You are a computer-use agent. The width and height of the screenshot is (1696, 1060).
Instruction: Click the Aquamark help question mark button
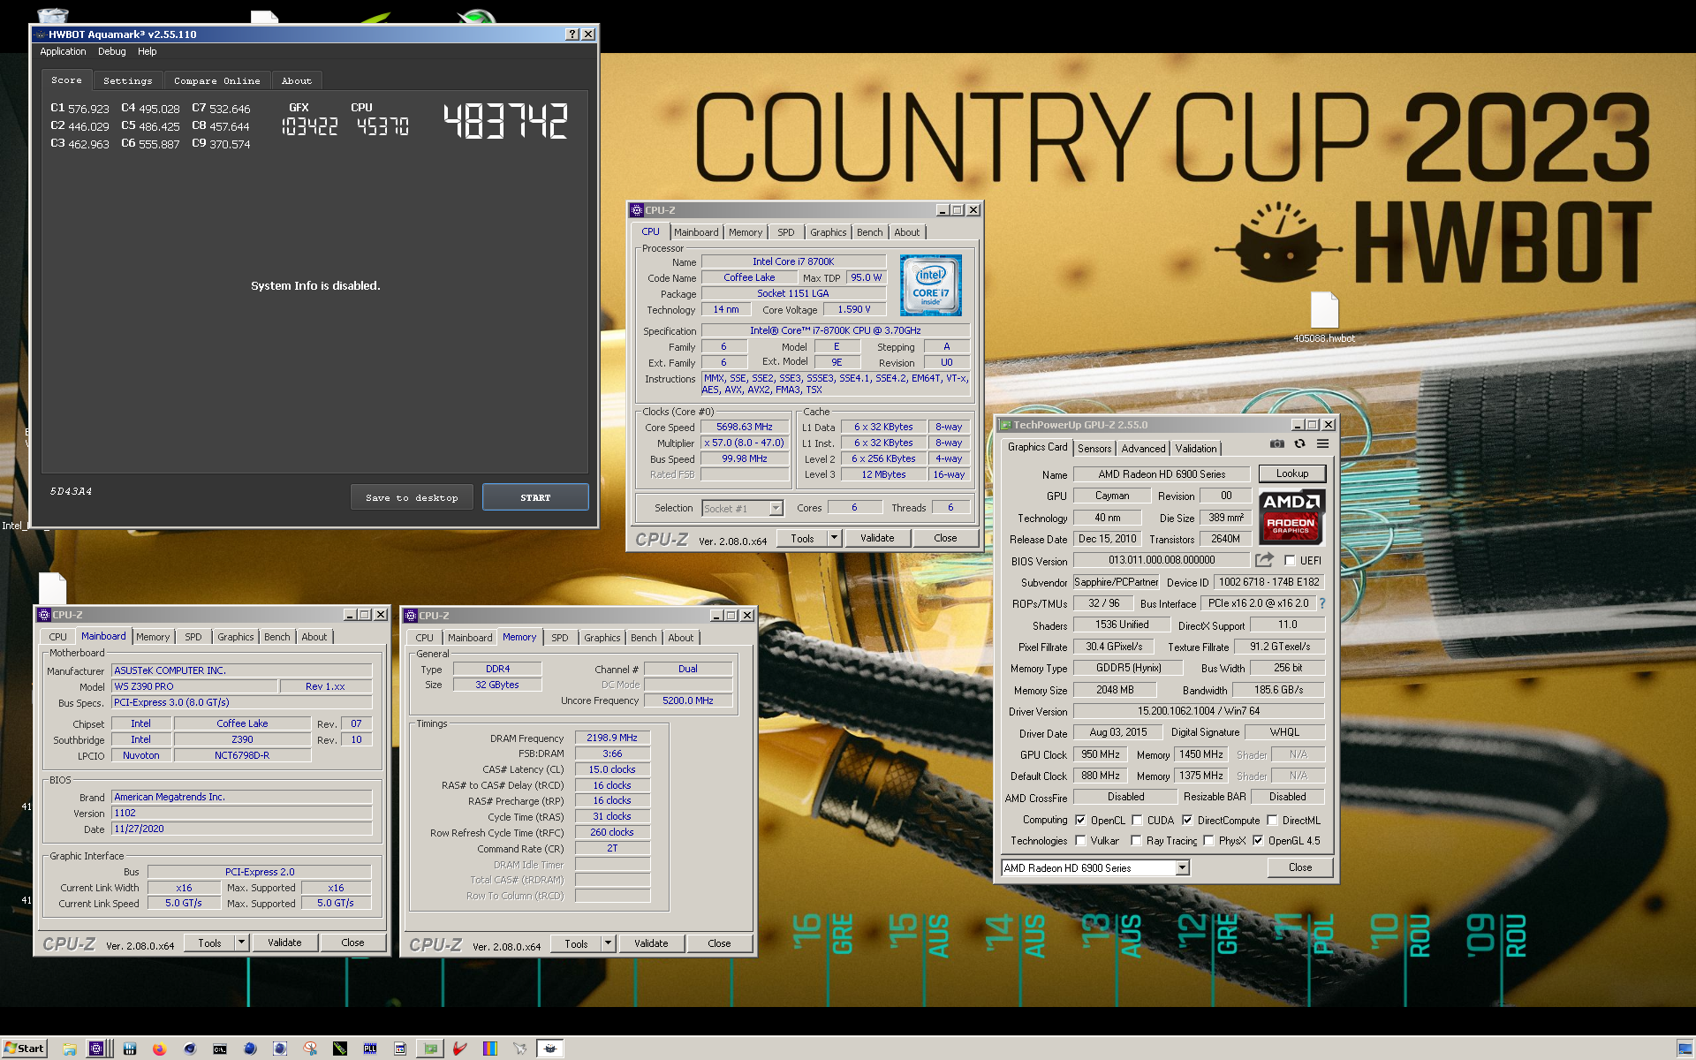(x=572, y=34)
